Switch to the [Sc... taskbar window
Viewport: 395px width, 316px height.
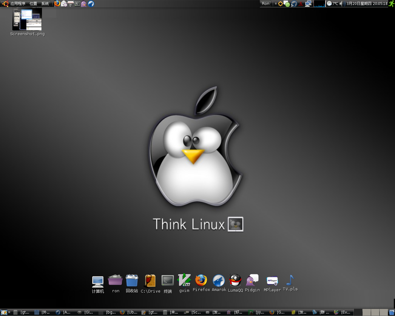point(193,312)
